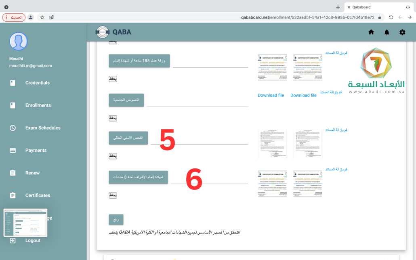Image resolution: width=416 pixels, height=260 pixels.
Task: Select Payments from the sidebar
Action: click(x=36, y=151)
